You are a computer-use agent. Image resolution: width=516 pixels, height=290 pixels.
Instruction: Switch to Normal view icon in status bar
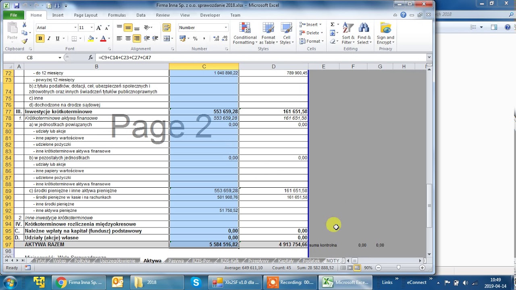pos(343,268)
